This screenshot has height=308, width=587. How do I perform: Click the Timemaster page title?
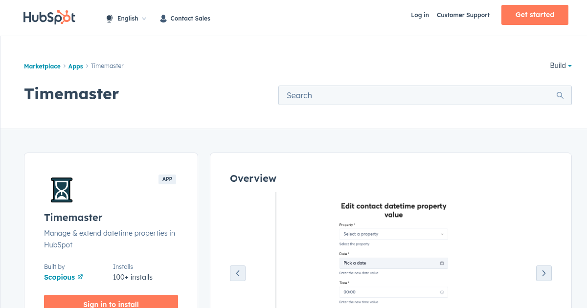pos(71,94)
